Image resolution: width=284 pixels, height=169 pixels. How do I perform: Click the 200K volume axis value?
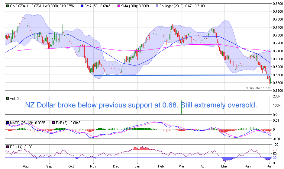(277, 97)
